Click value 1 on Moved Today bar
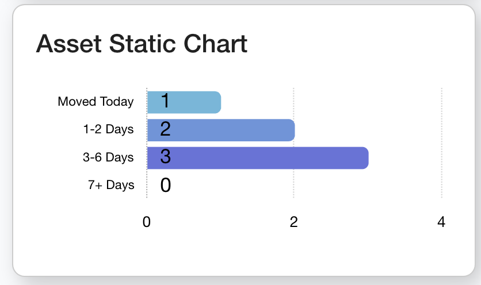This screenshot has height=285, width=481. [x=165, y=102]
